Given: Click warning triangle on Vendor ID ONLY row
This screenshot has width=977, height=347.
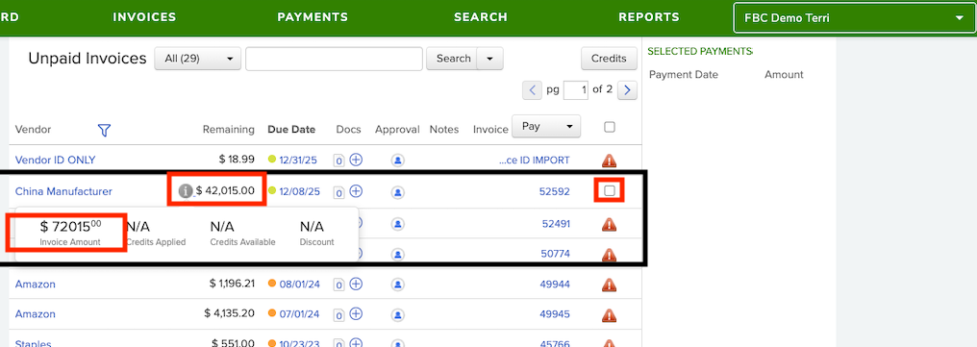Looking at the screenshot, I should (x=610, y=161).
